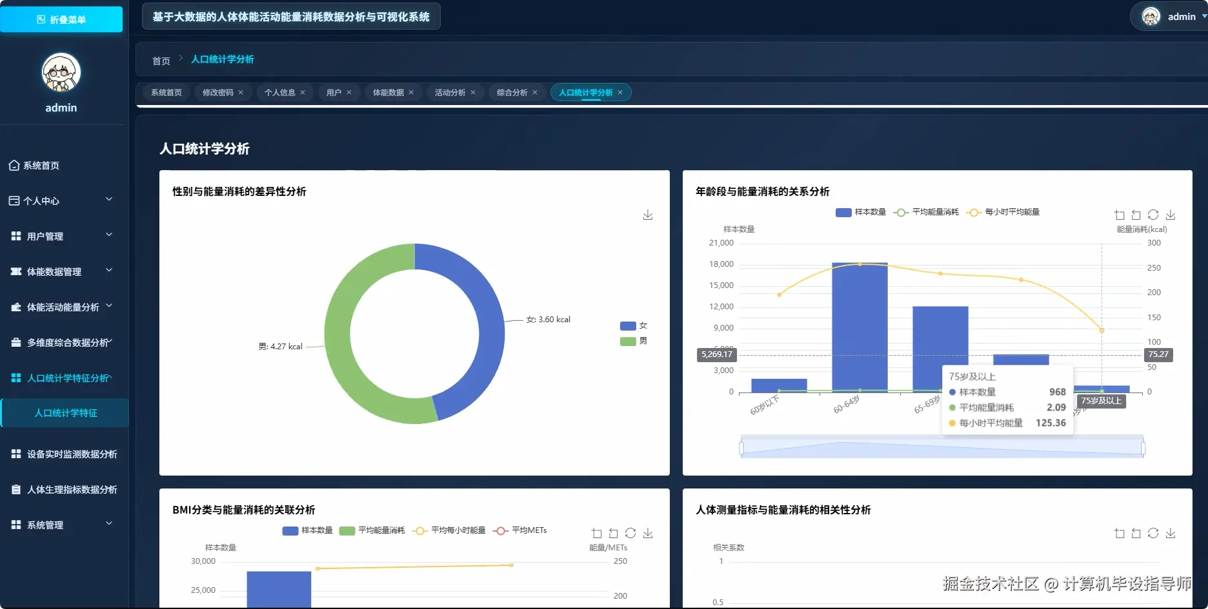Click the 折叠菜单 collapse button
1208x609 pixels.
click(x=61, y=19)
